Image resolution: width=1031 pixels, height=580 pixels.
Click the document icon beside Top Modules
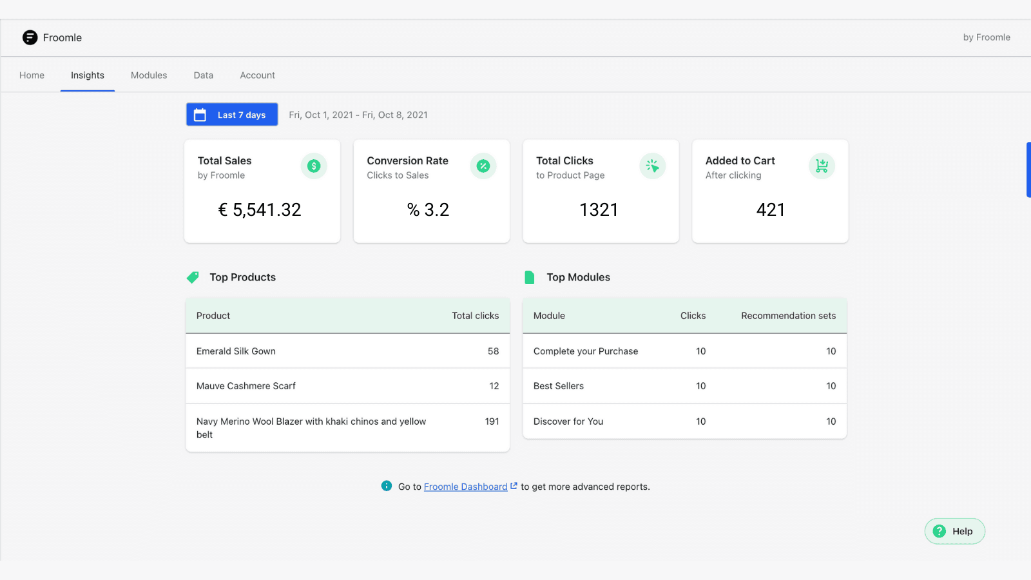(529, 277)
